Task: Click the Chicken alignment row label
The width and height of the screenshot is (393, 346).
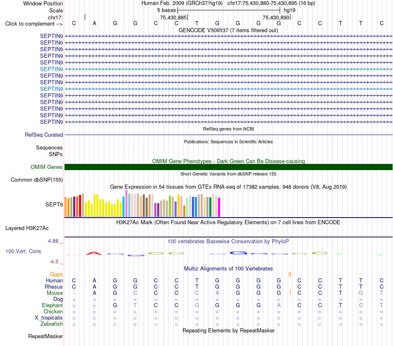Action: (53, 311)
